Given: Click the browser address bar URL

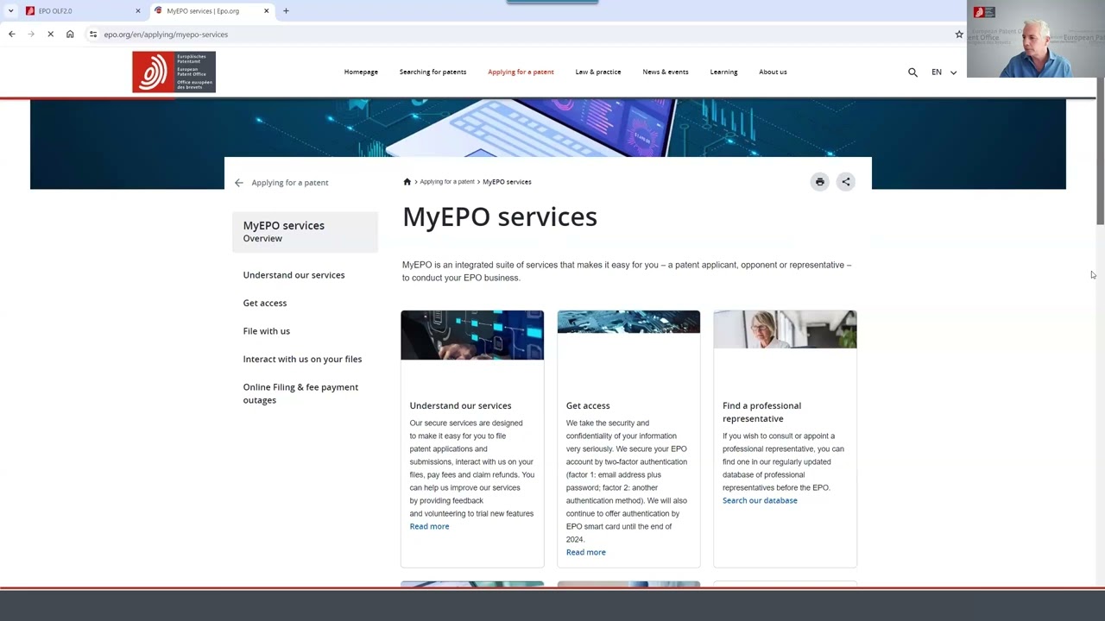Looking at the screenshot, I should 166,34.
